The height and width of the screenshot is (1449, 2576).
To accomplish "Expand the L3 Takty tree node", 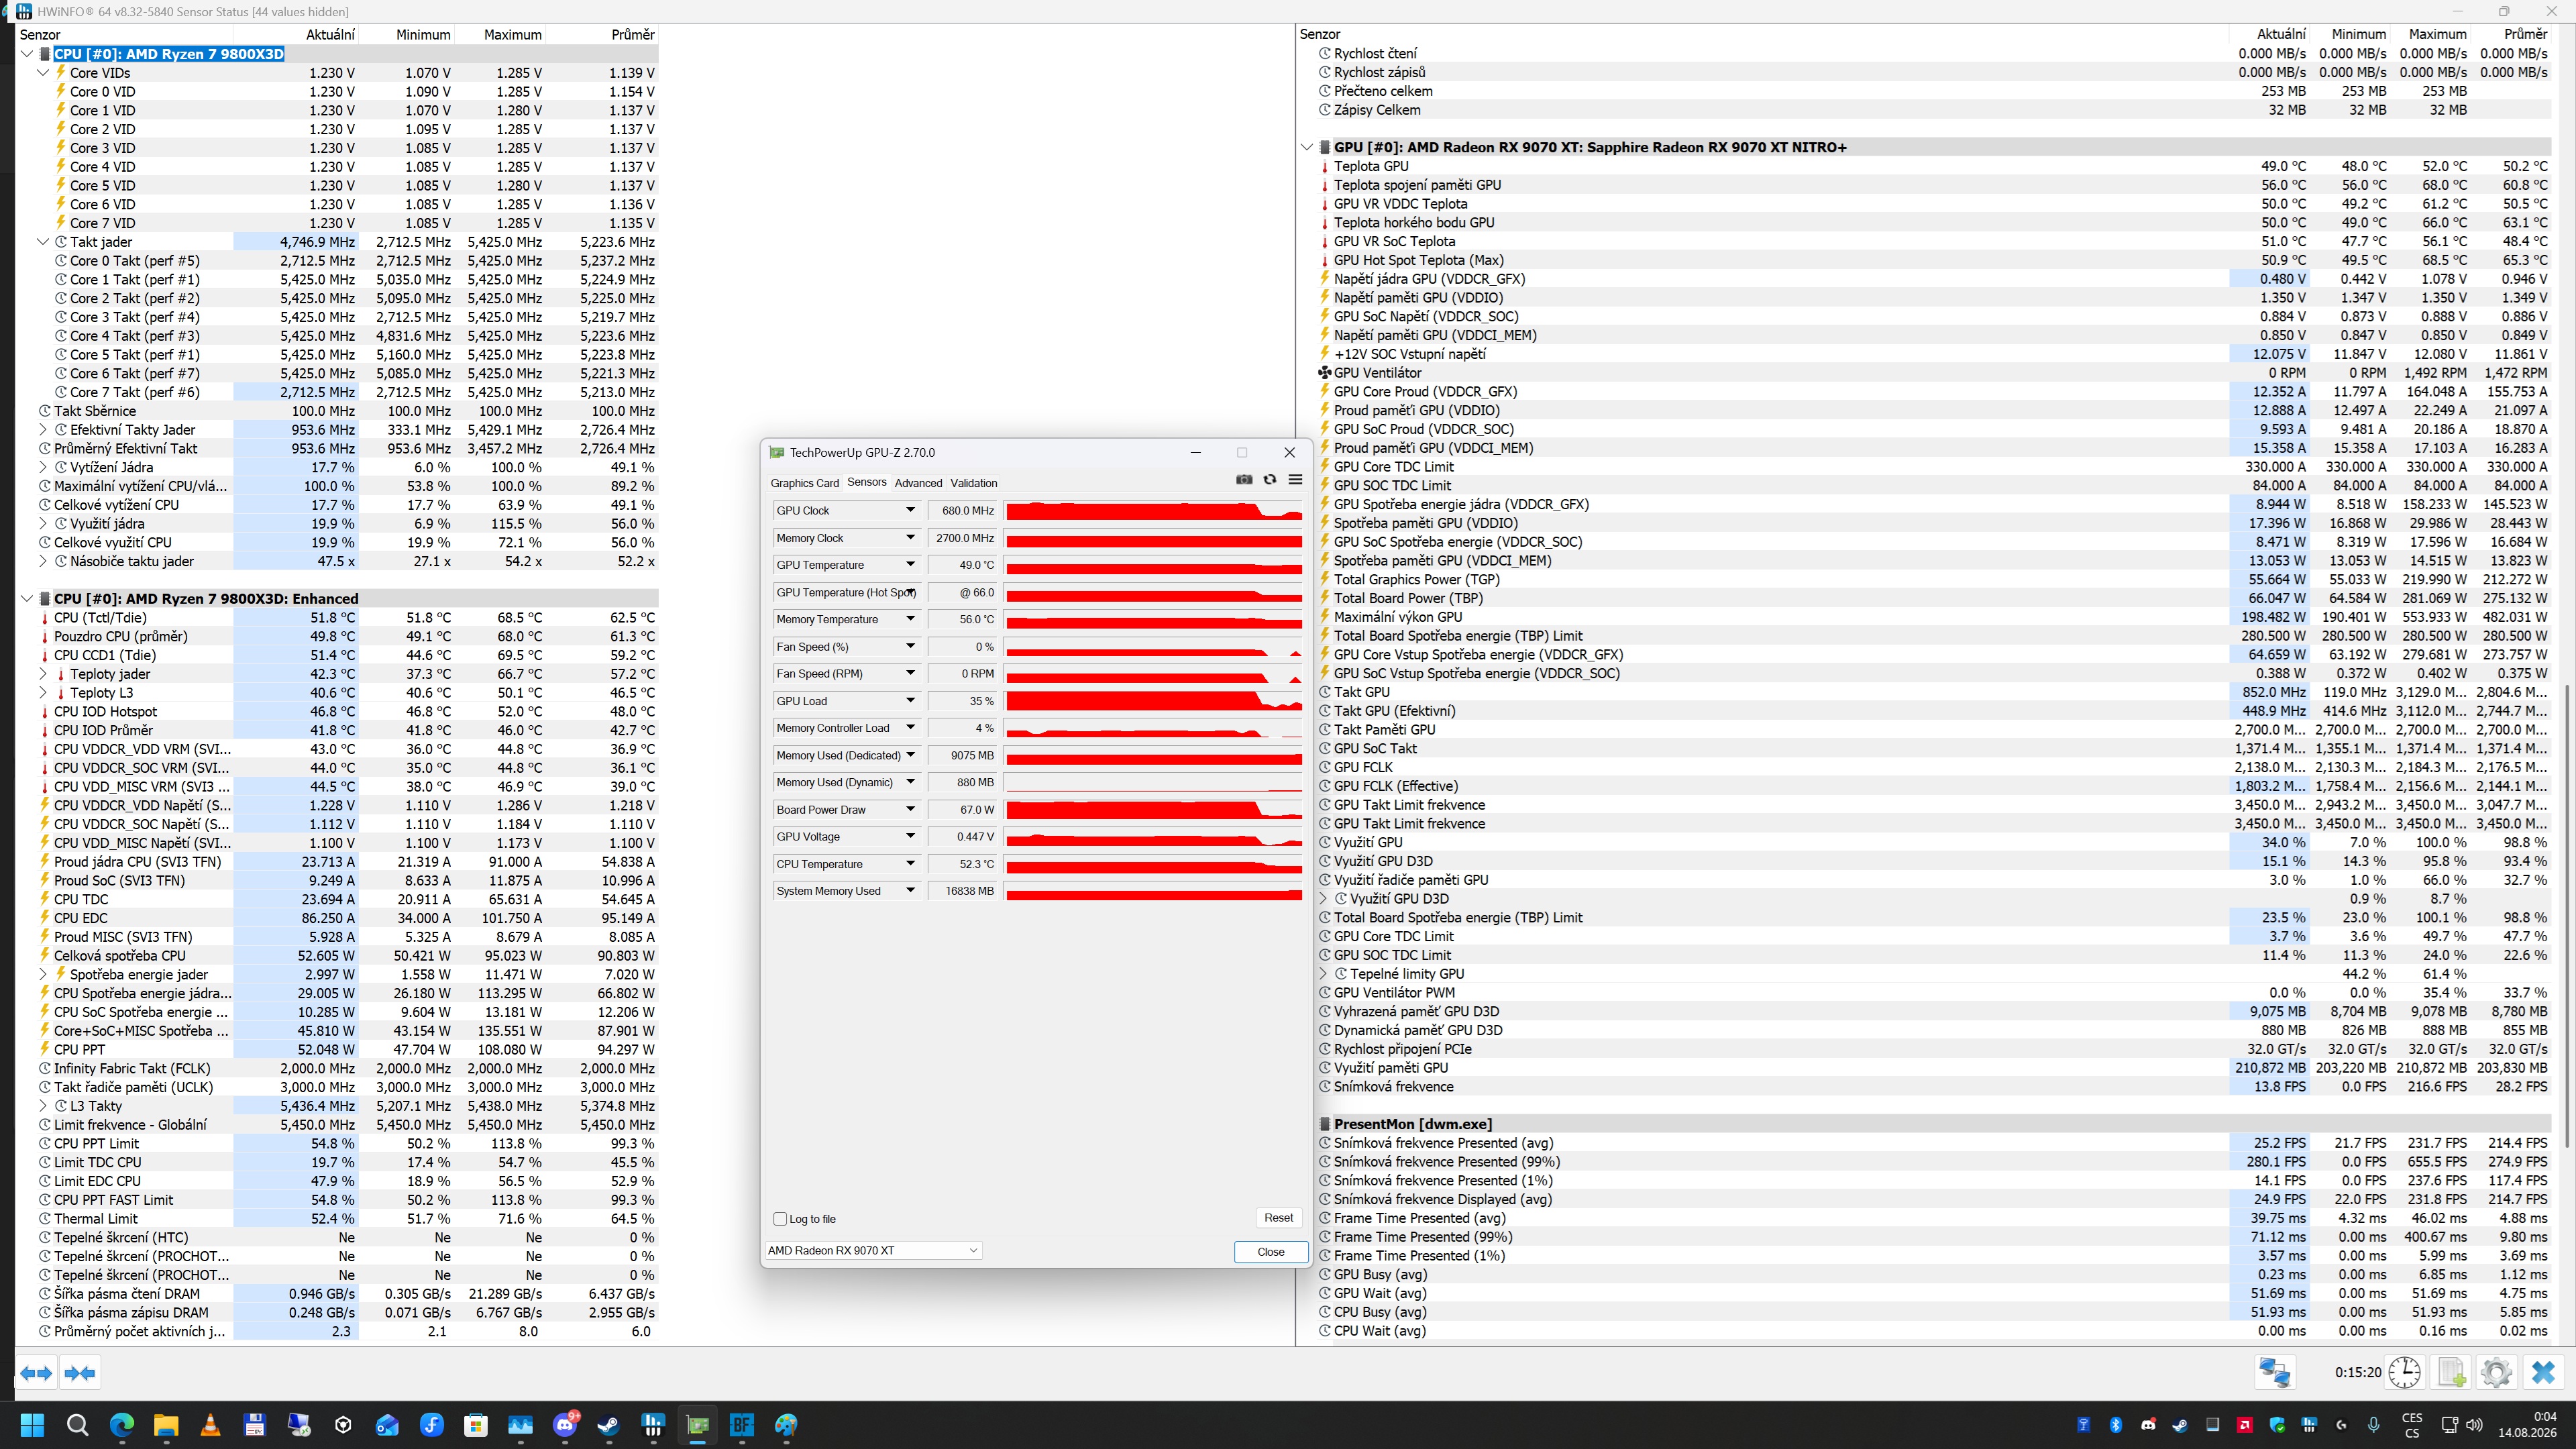I will 43,1106.
